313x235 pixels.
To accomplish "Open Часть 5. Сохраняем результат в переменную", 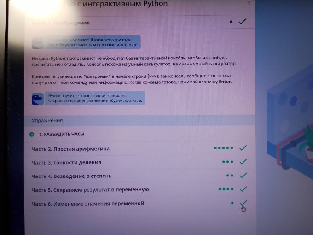I will tap(90, 189).
